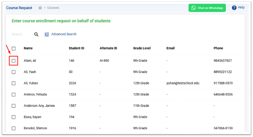Click the Help link text

point(241,7)
